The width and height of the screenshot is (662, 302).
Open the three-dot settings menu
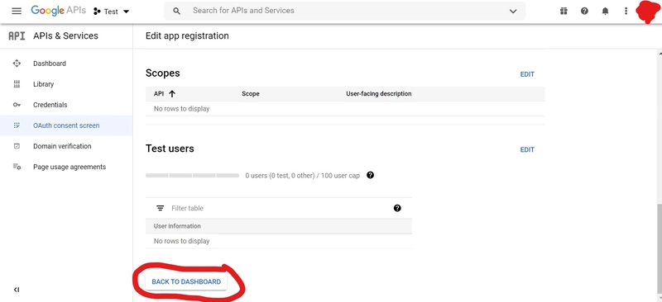point(626,12)
